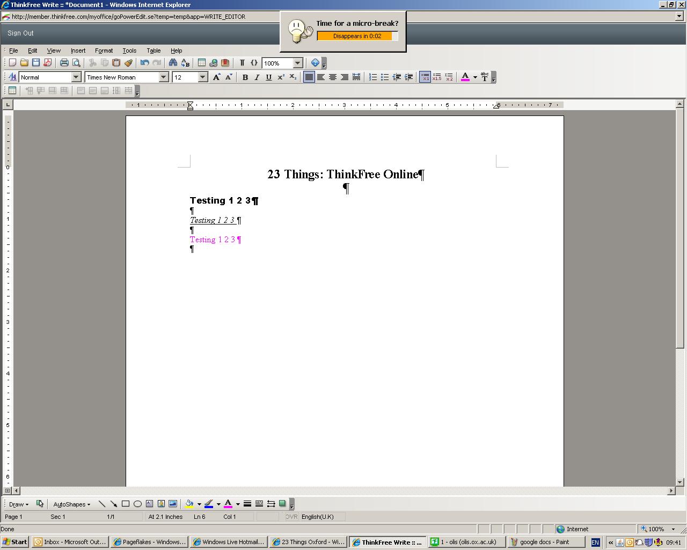This screenshot has width=687, height=550.
Task: Start a numbered list
Action: click(x=373, y=77)
